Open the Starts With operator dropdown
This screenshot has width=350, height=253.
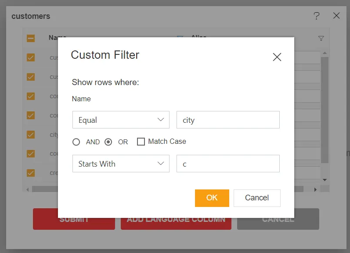(x=121, y=164)
